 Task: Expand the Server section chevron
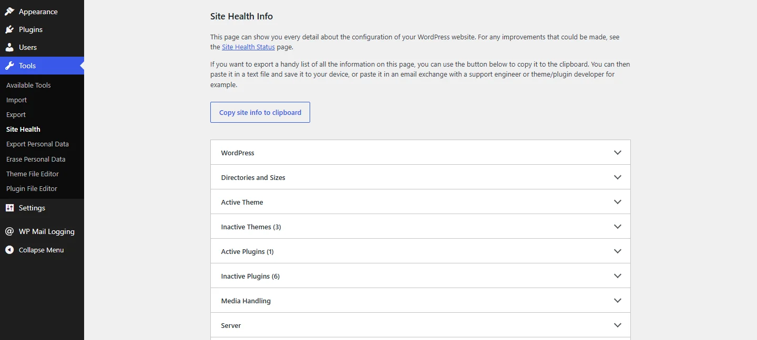click(618, 325)
